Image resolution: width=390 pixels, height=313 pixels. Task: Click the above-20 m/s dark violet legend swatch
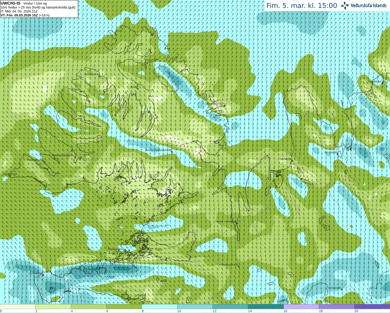coord(372,307)
